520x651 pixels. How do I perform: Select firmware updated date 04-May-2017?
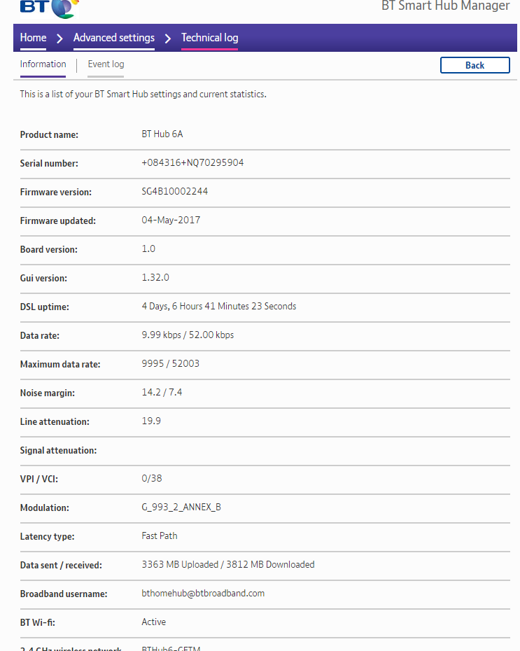tap(171, 220)
